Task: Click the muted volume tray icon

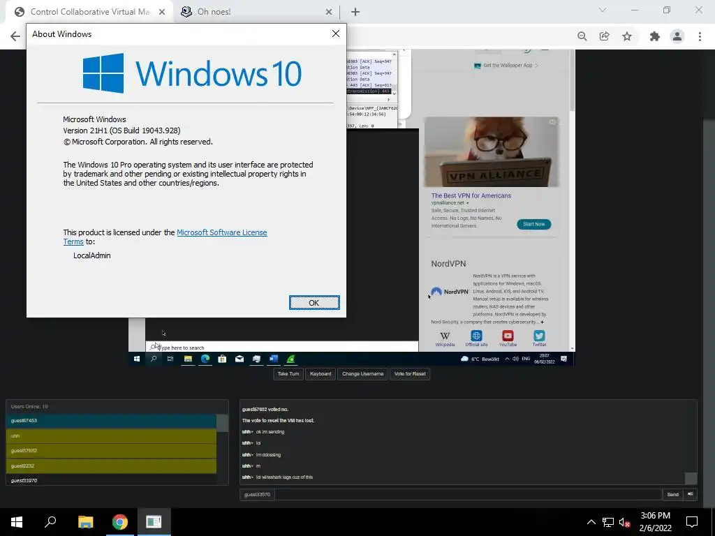Action: (624, 522)
